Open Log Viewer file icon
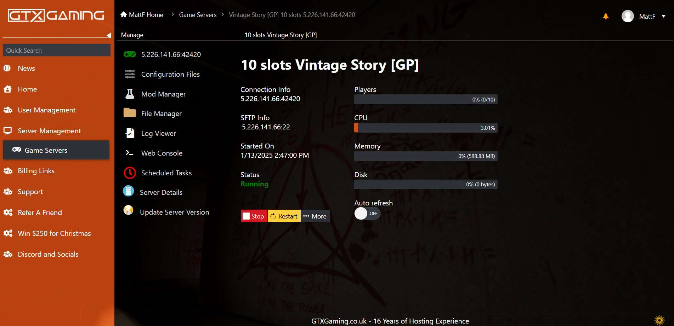674x326 pixels. (x=130, y=133)
